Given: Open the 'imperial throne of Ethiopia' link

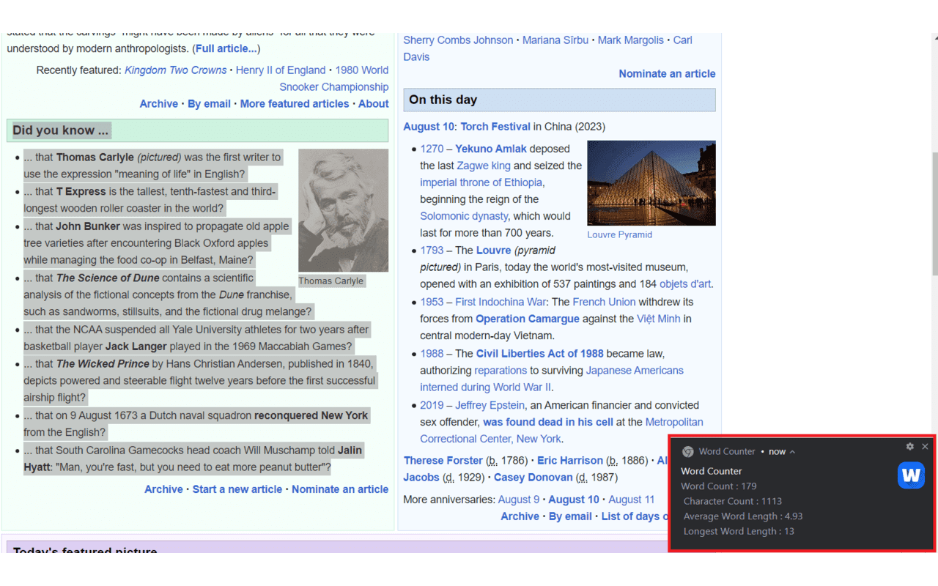Looking at the screenshot, I should (x=481, y=182).
